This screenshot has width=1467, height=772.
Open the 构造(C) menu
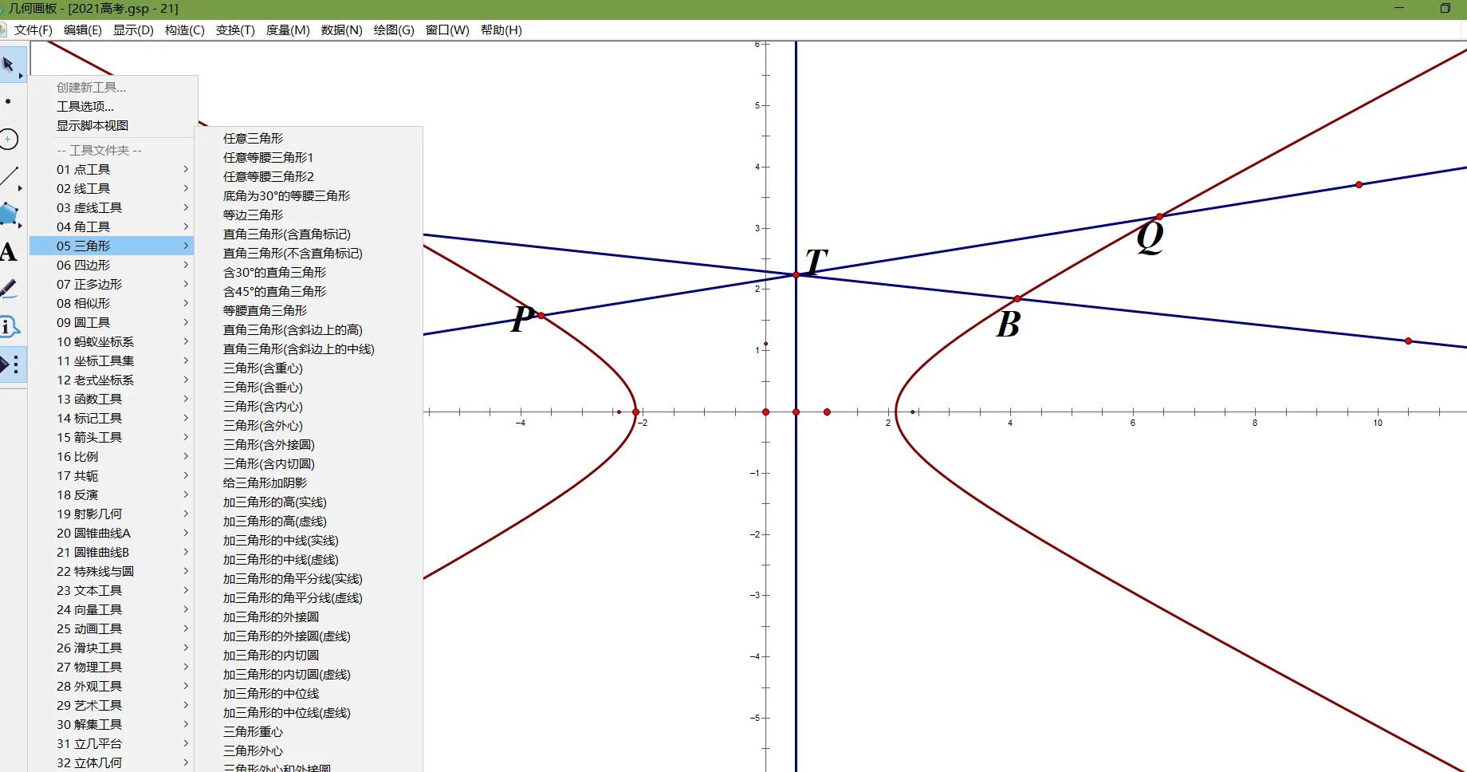[x=184, y=30]
